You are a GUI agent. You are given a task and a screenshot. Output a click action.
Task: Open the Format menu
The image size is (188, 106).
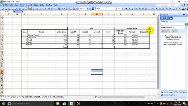pos(29,5)
